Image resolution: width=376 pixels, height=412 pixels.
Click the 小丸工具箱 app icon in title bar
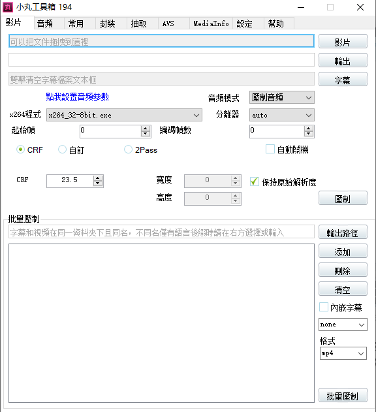[8, 7]
